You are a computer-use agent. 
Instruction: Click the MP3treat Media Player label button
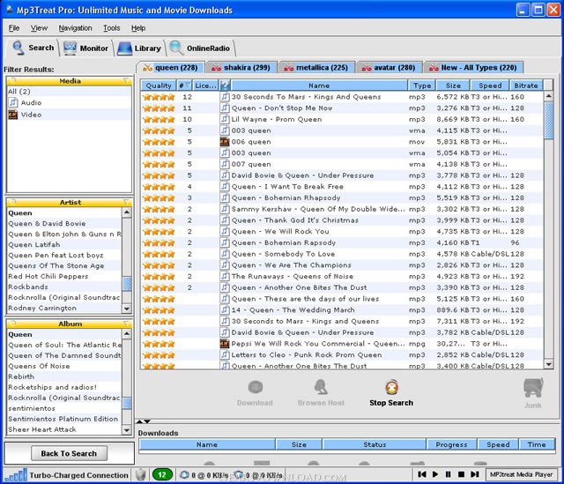[521, 474]
